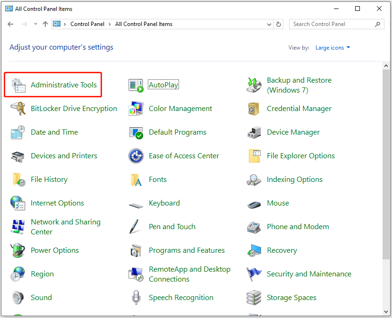This screenshot has height=318, width=392.
Task: Open the File History folder icon
Action: 19,180
